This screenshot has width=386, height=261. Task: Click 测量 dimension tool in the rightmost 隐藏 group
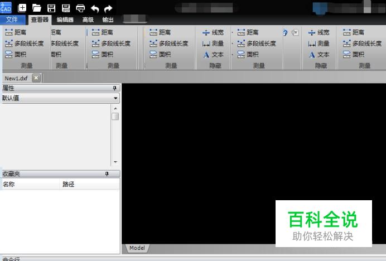pyautogui.click(x=319, y=43)
